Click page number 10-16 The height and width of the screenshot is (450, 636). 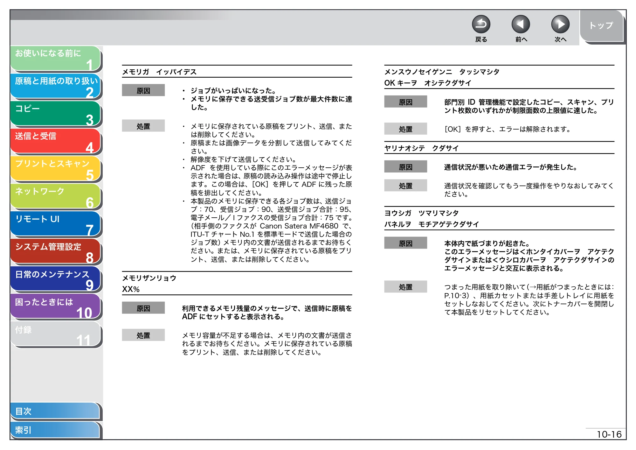(x=609, y=434)
